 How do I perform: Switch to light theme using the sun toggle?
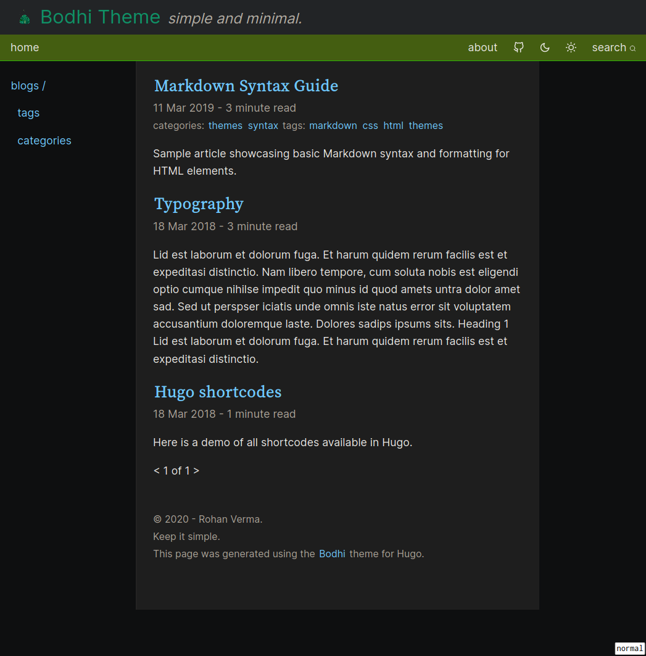[x=571, y=47]
